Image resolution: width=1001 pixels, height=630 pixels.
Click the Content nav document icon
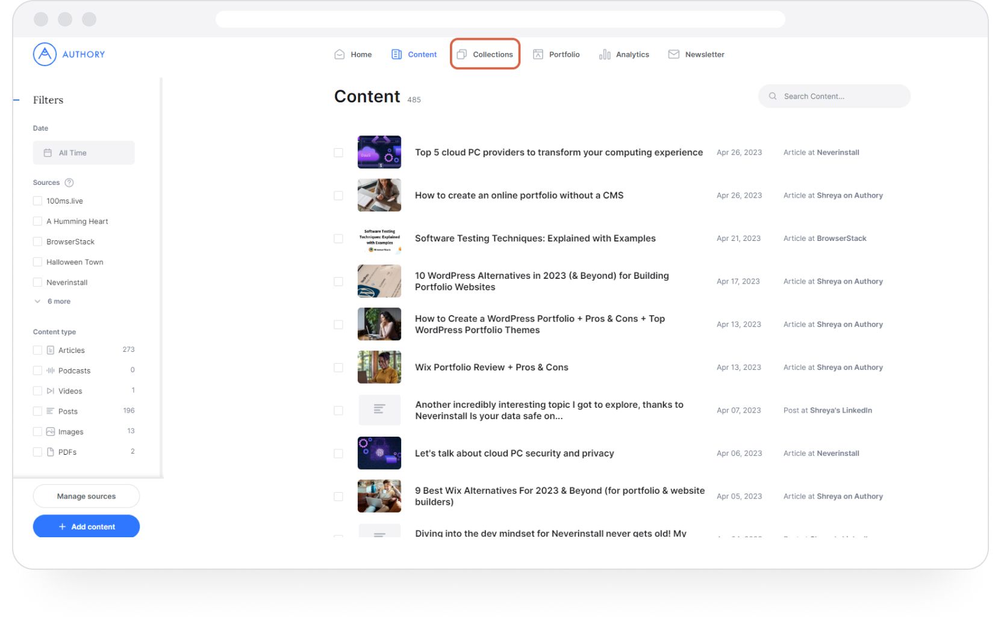pos(396,54)
